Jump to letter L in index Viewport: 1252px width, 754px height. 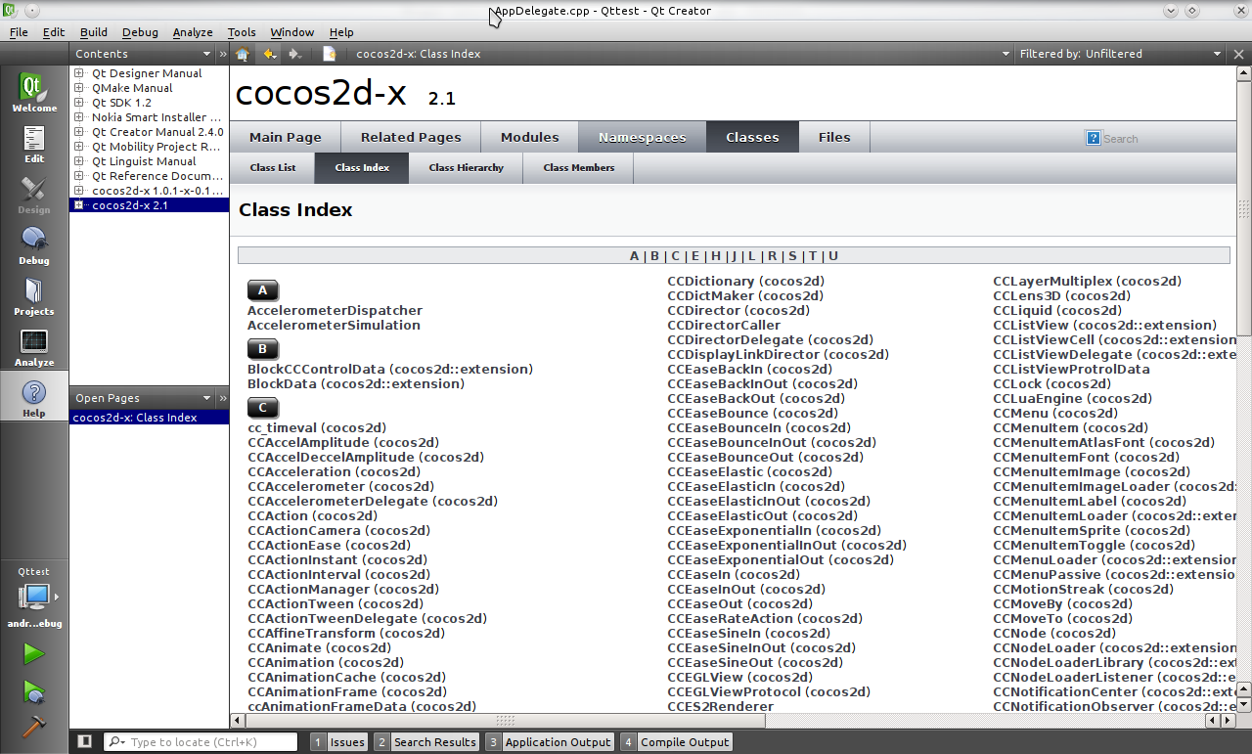pyautogui.click(x=751, y=256)
